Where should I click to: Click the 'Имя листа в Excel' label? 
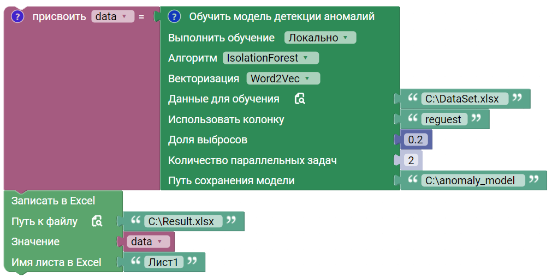56,262
